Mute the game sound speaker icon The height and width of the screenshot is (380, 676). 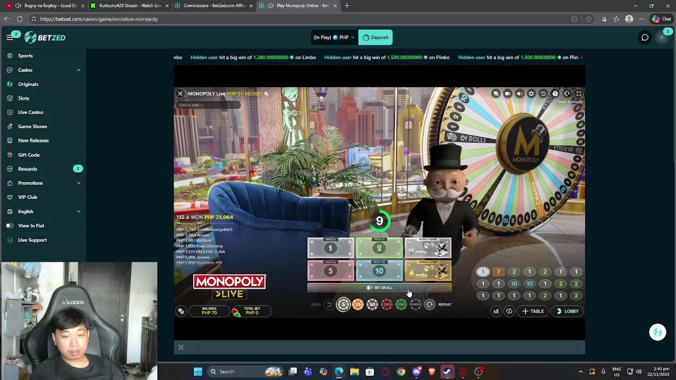[519, 93]
